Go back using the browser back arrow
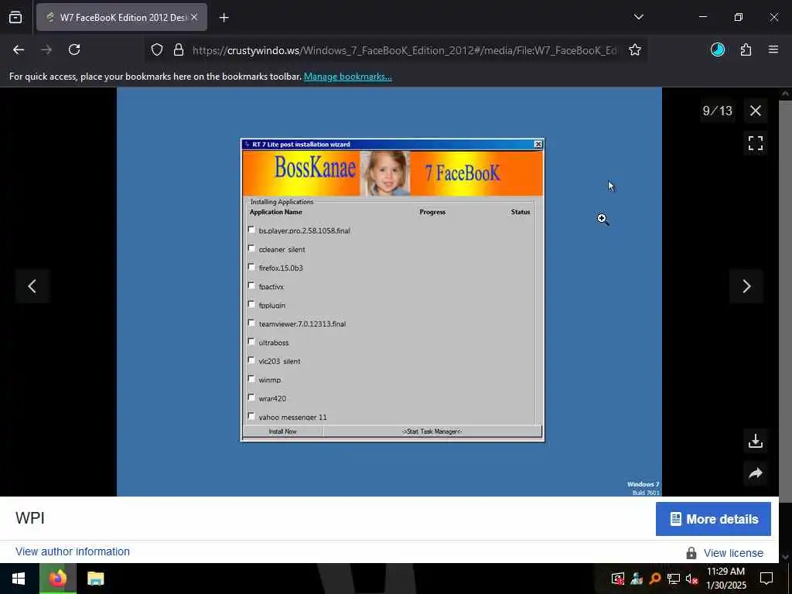Viewport: 792px width, 594px height. [19, 49]
